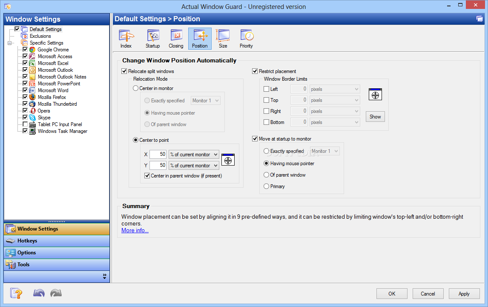Open the Bottom limit pixels dropdown
This screenshot has height=307, width=488.
point(335,122)
